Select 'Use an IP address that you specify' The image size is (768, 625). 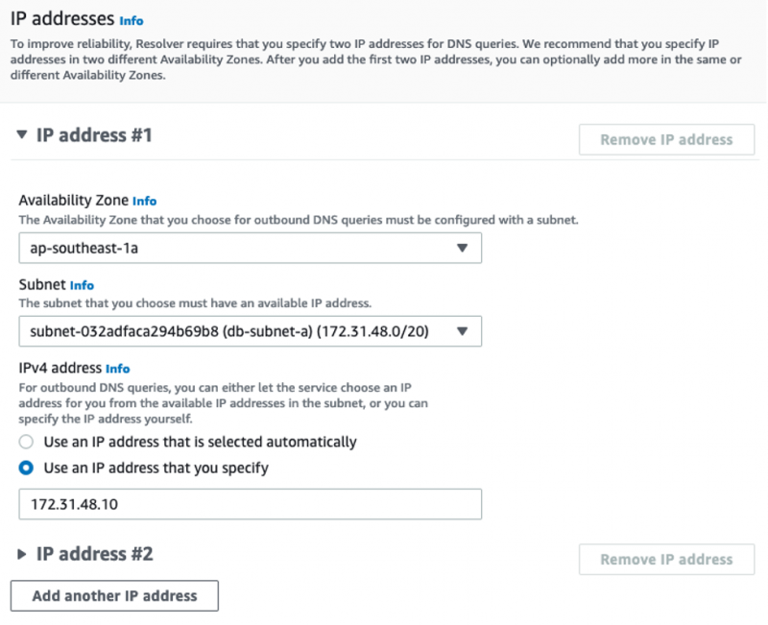(x=27, y=469)
